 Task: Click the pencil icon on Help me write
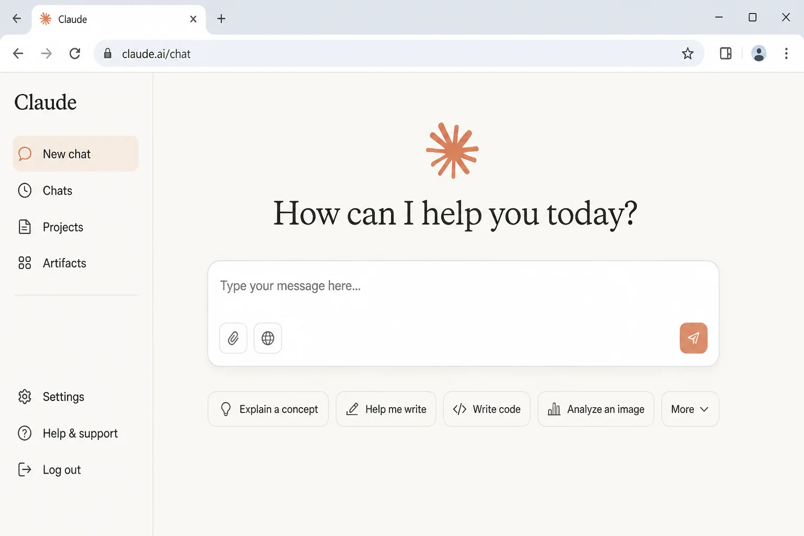coord(352,409)
